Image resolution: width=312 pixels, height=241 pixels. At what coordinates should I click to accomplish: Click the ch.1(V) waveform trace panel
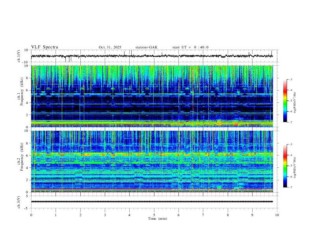pos(154,56)
